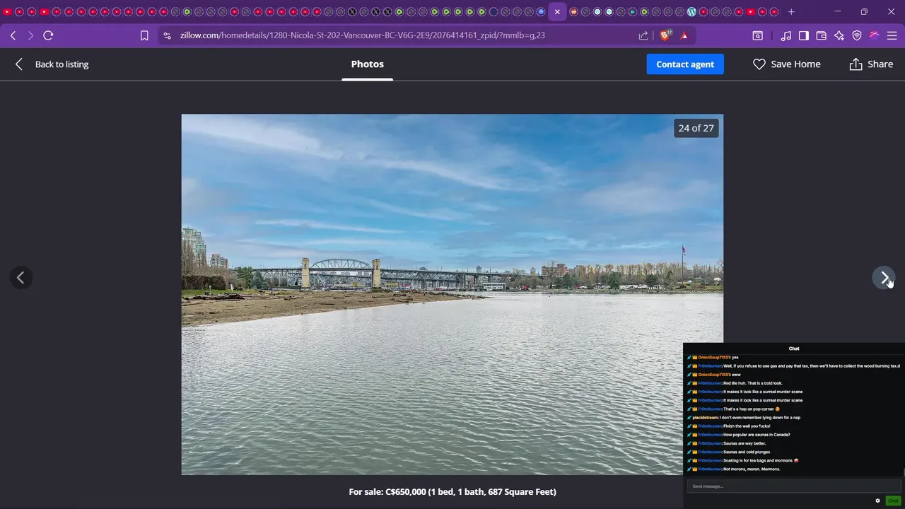Screen dimensions: 905x509
Task: Open the Brave VPN shield icon
Action: 857,35
